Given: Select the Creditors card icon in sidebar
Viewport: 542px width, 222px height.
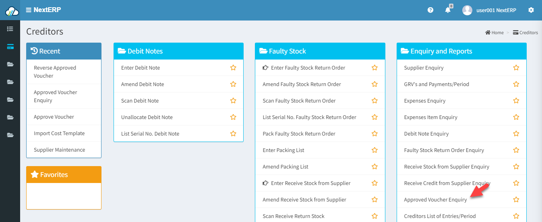Looking at the screenshot, I should point(10,47).
